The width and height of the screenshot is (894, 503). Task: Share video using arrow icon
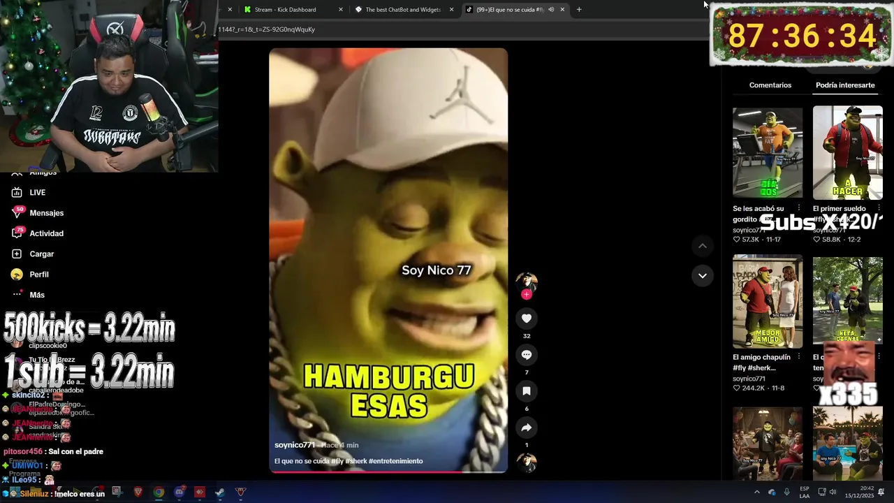[527, 428]
